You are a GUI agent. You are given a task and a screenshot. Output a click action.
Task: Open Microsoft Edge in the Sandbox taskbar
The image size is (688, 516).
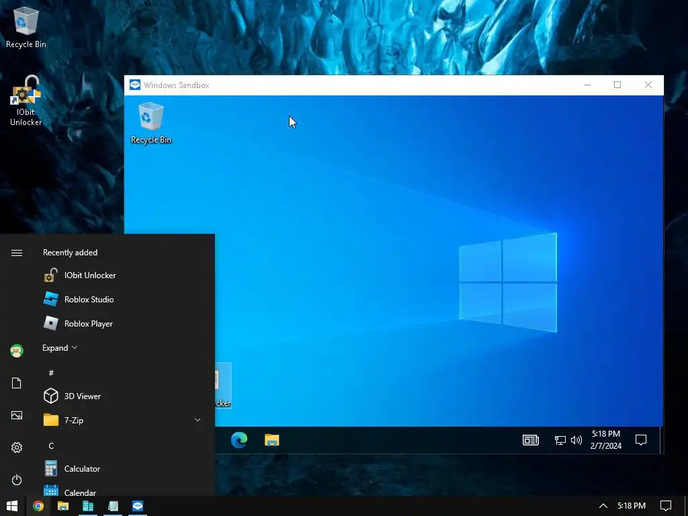coord(239,439)
